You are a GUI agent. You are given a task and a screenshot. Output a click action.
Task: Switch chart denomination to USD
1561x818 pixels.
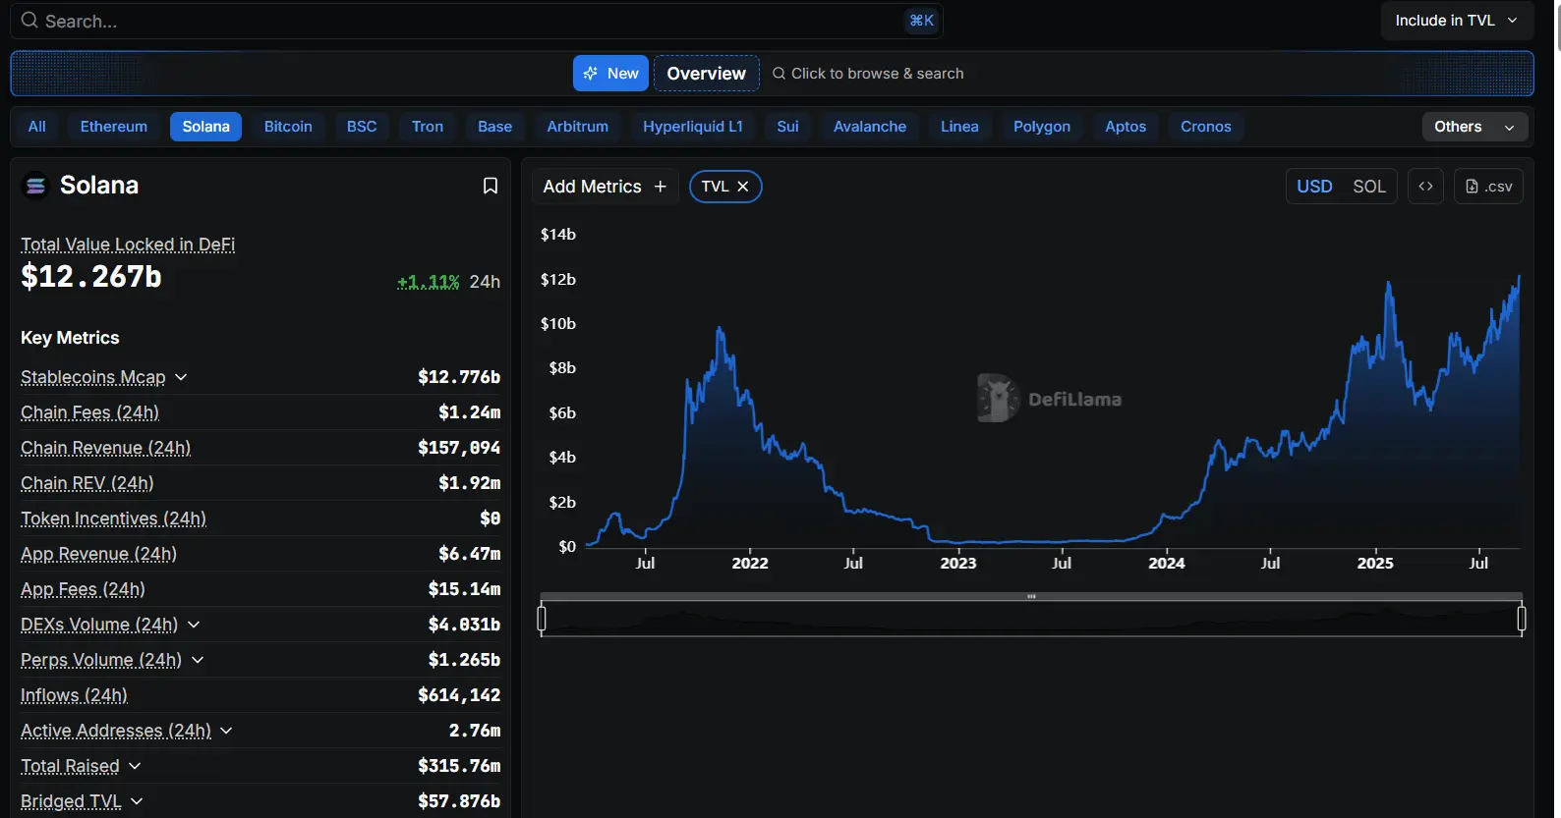(x=1314, y=187)
